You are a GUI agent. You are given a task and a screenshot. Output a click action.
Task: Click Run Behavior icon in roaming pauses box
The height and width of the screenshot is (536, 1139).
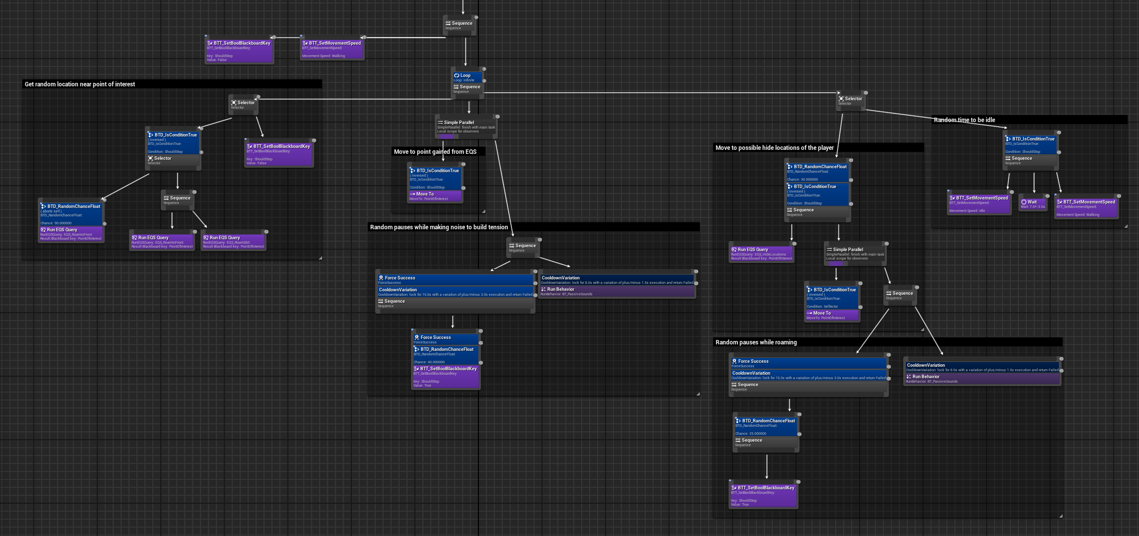tap(909, 377)
